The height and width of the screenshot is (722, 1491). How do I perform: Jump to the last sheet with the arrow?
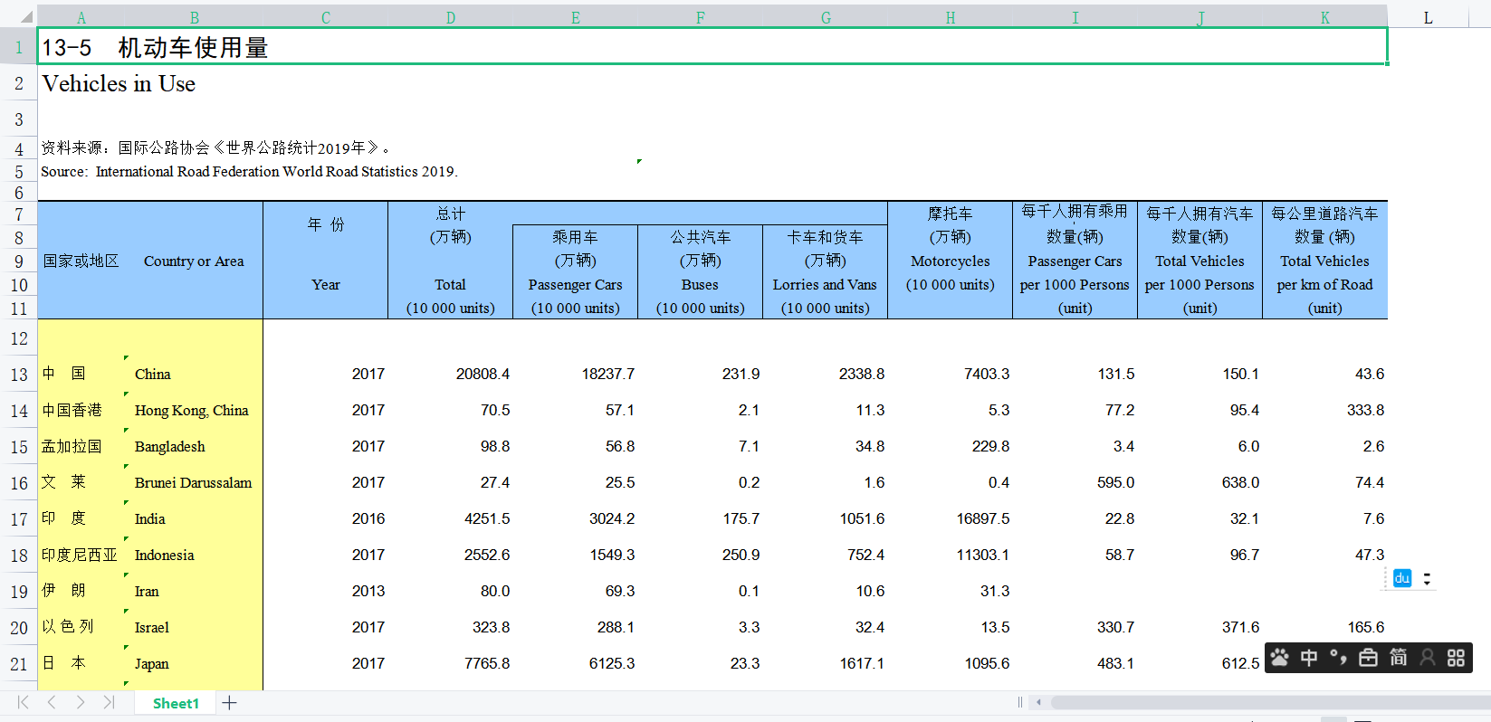pos(109,702)
